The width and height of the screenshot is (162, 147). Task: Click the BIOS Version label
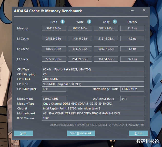(x=25, y=118)
